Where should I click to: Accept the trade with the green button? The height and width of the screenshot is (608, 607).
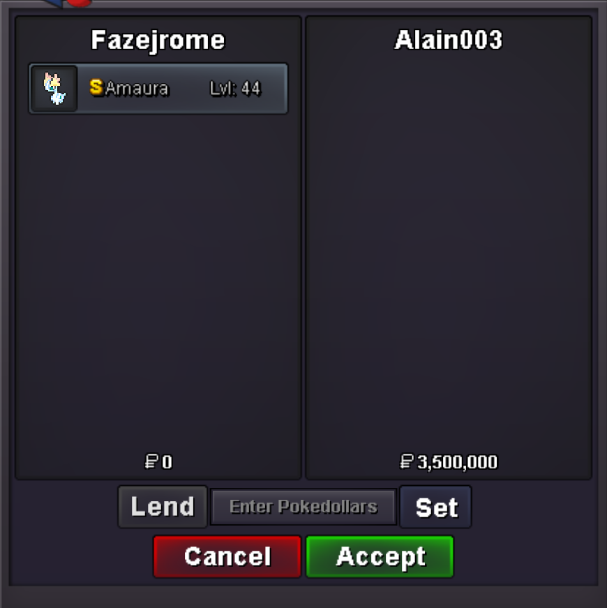380,556
